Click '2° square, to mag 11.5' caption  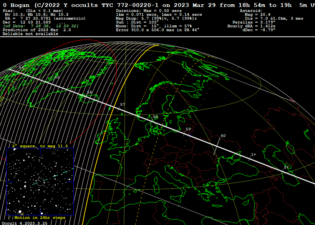click(x=40, y=146)
